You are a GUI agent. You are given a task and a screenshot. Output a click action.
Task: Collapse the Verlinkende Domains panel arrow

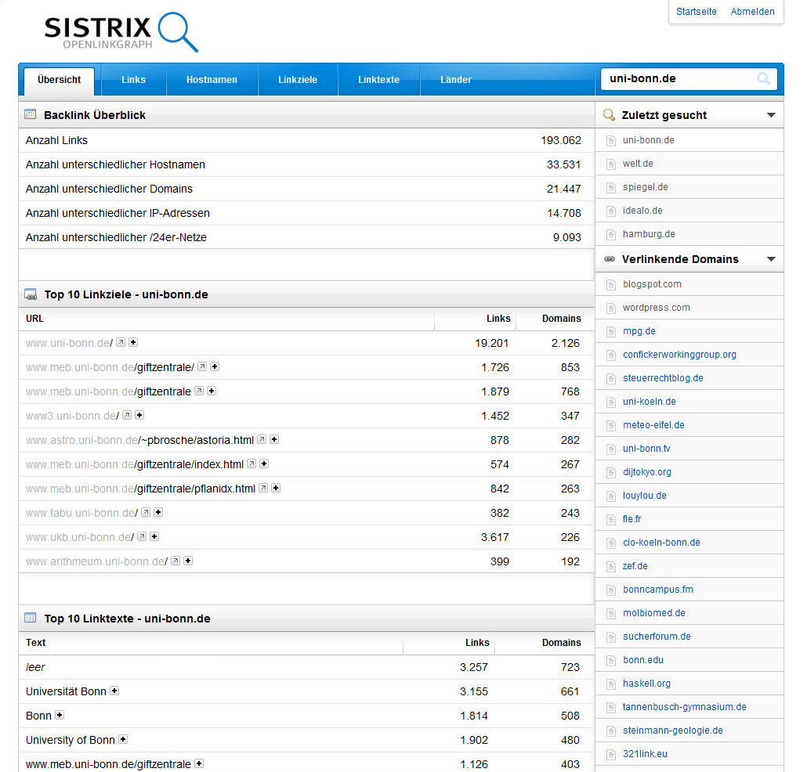pyautogui.click(x=771, y=259)
